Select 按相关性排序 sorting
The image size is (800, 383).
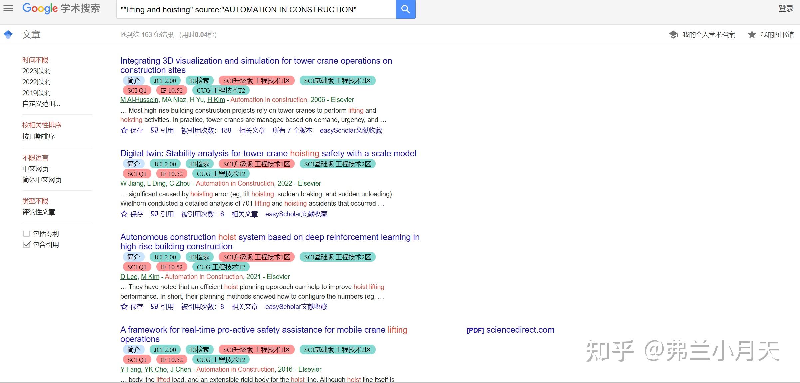coord(42,125)
